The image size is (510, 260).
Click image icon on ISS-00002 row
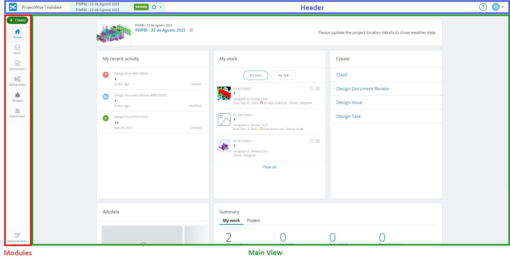pyautogui.click(x=312, y=89)
